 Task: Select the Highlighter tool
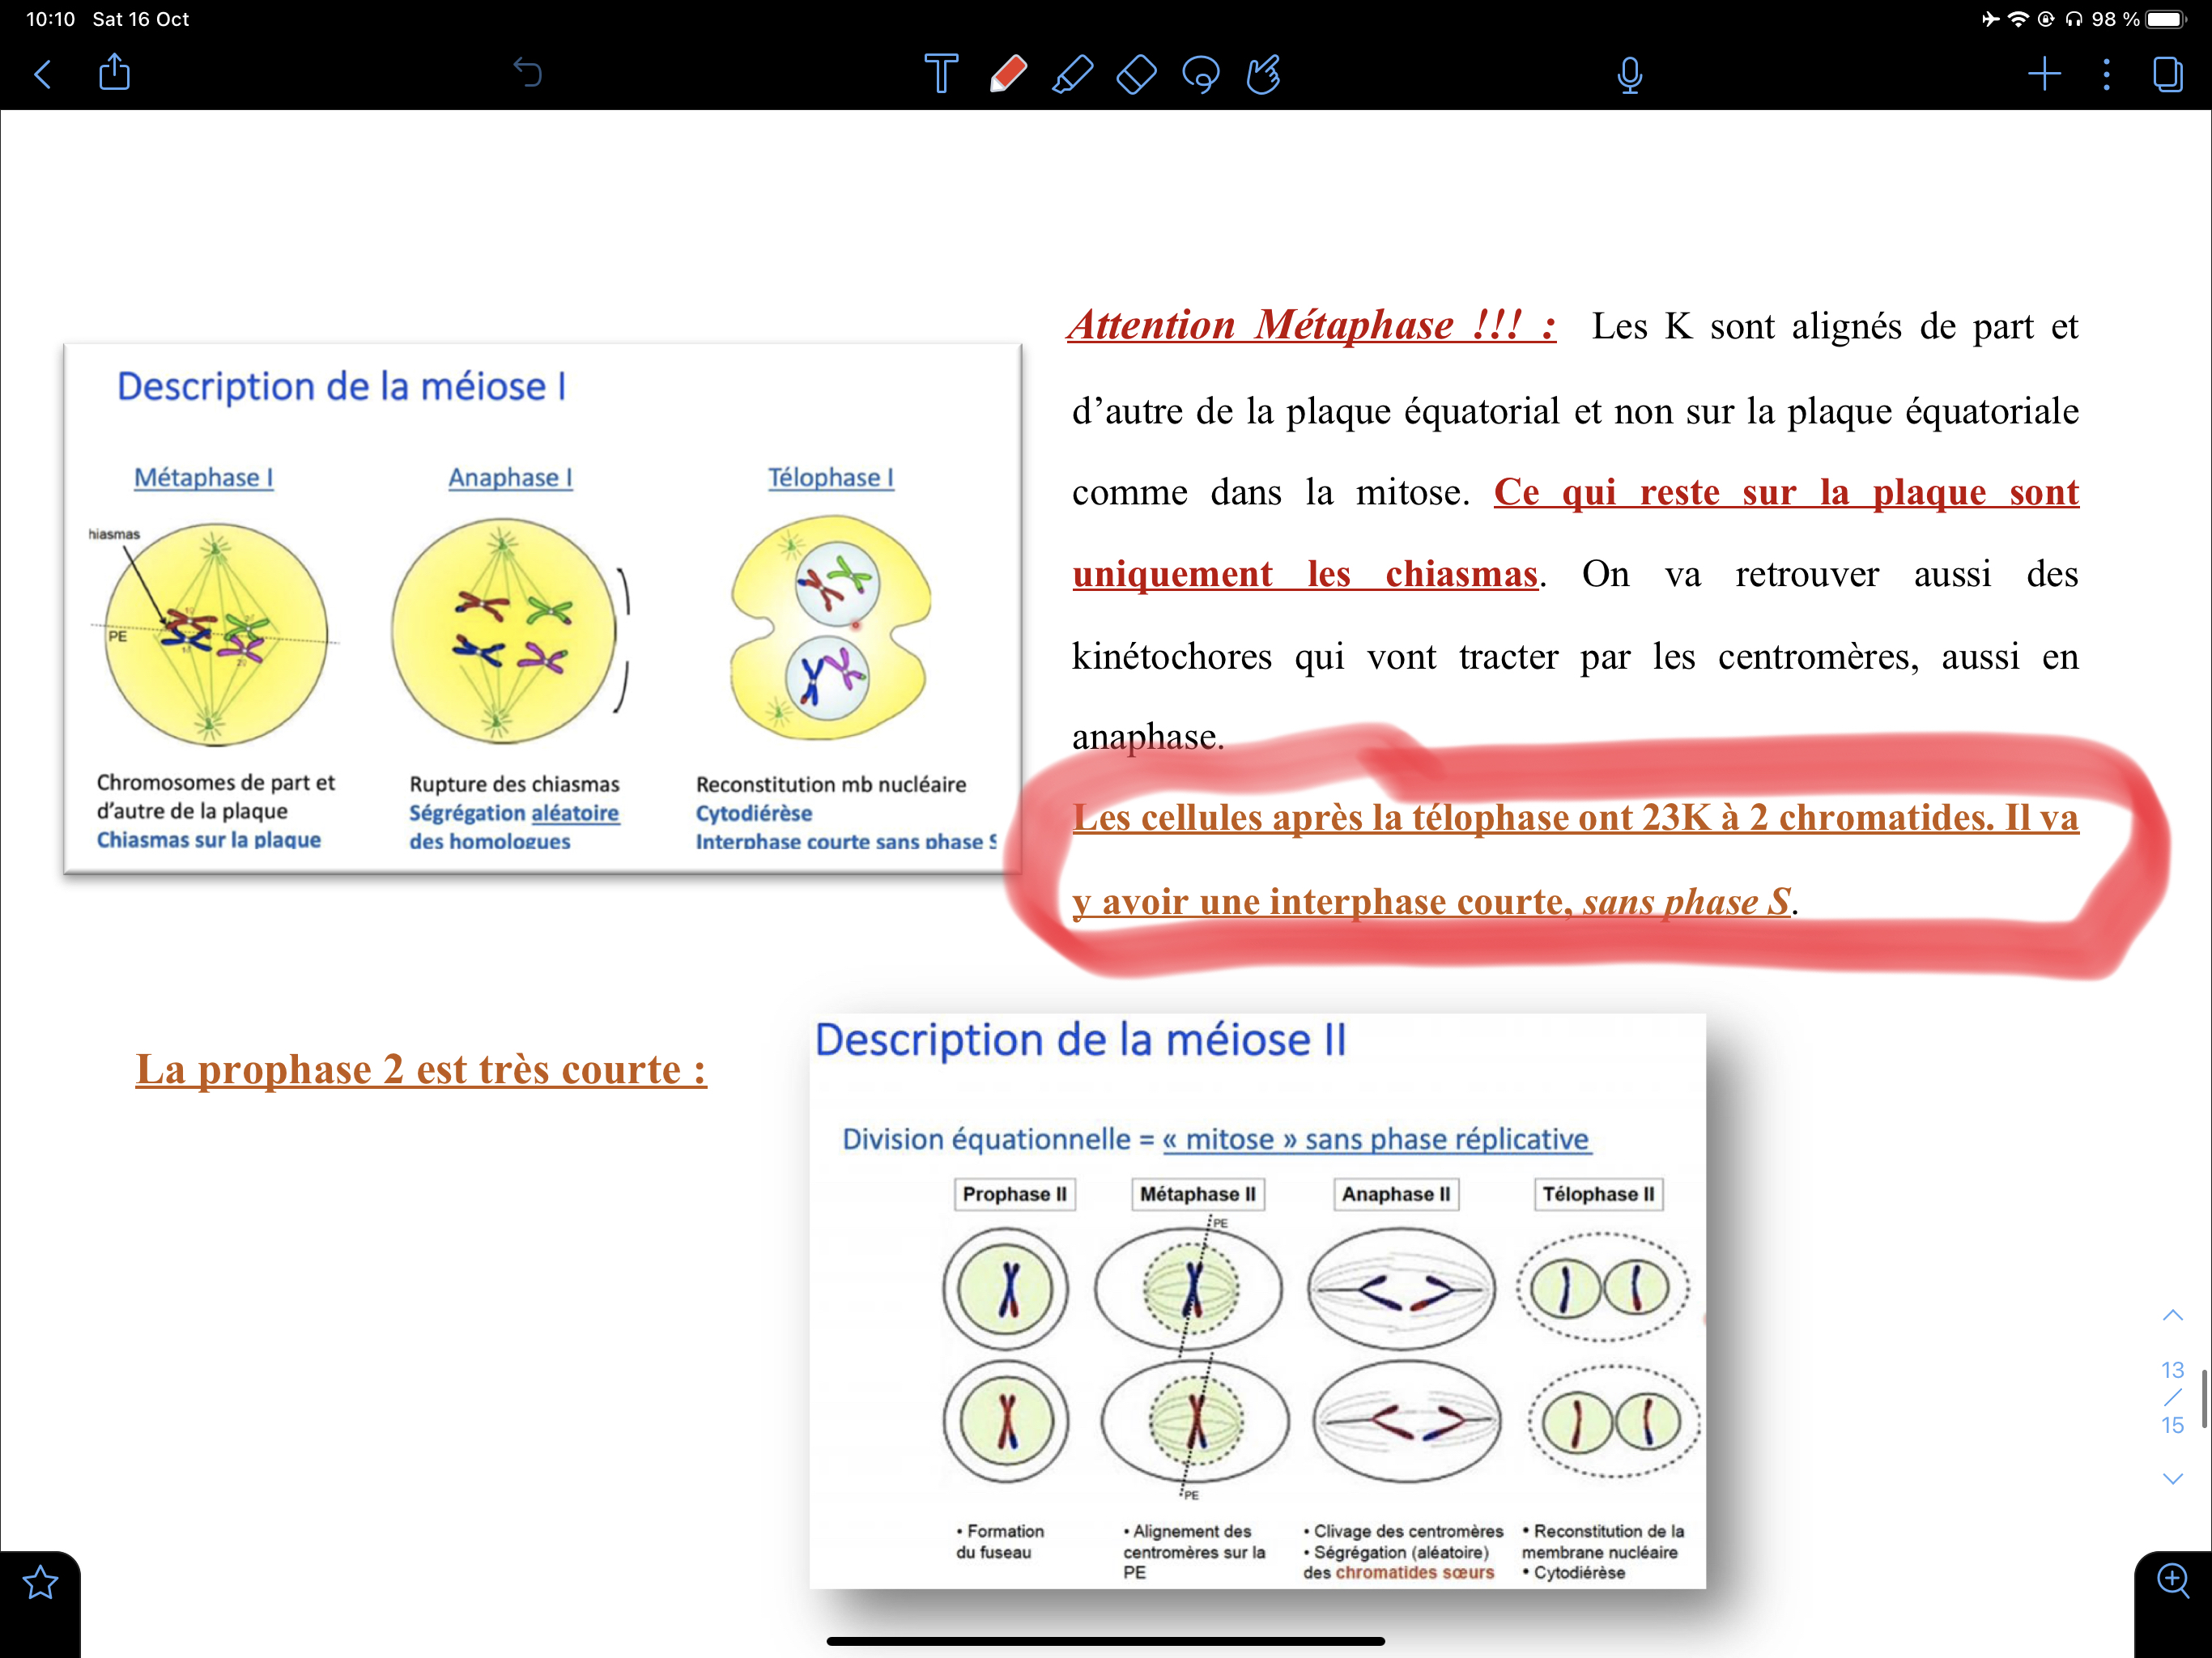(1072, 74)
